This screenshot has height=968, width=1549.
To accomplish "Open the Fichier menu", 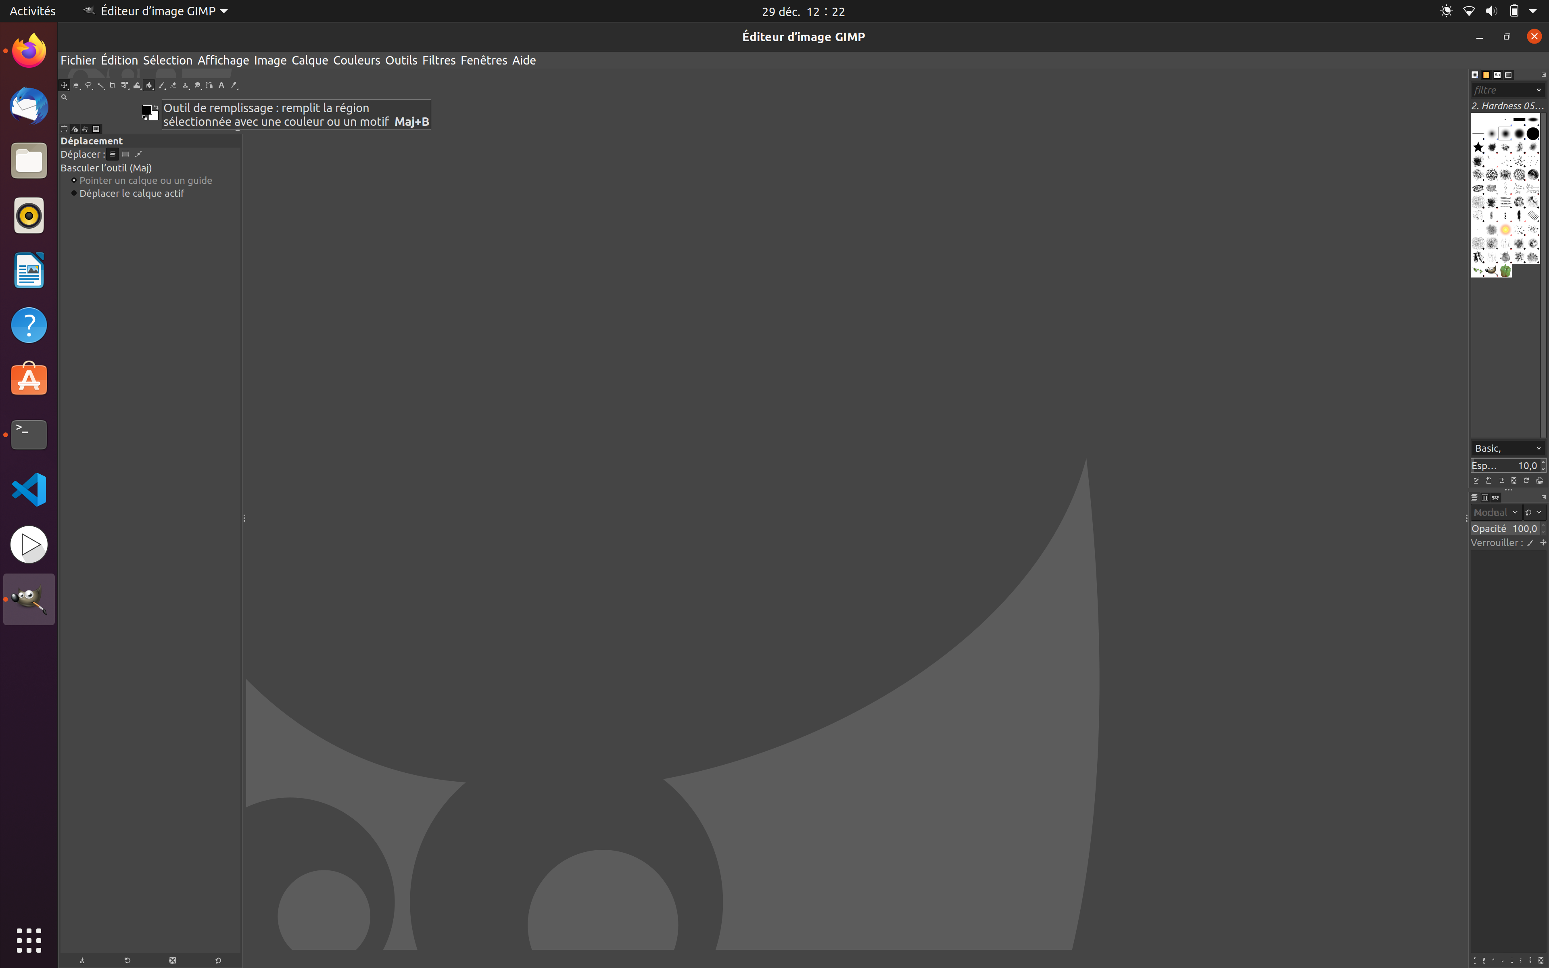I will pyautogui.click(x=78, y=60).
